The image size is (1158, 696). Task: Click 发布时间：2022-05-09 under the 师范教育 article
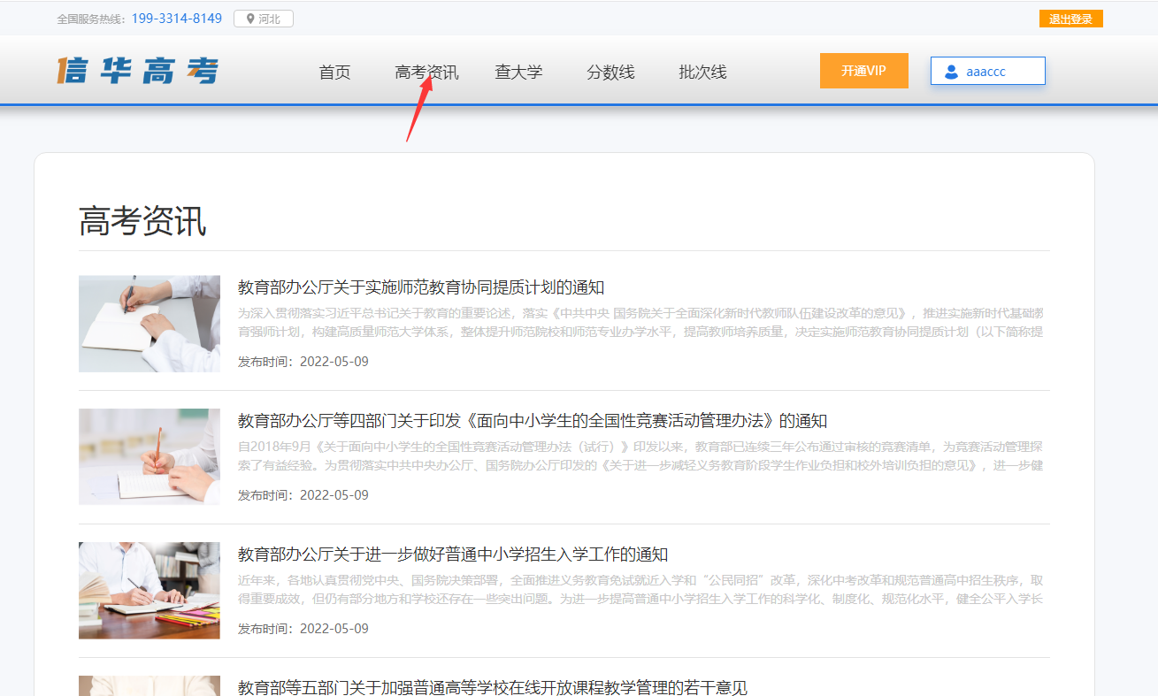point(303,362)
